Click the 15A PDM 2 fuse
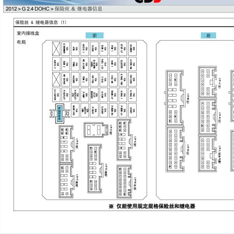The height and width of the screenshot is (234, 234). tap(84, 80)
